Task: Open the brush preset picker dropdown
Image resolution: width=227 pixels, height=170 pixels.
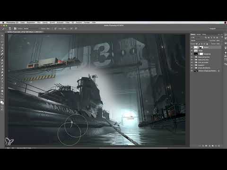Action: tap(10, 28)
